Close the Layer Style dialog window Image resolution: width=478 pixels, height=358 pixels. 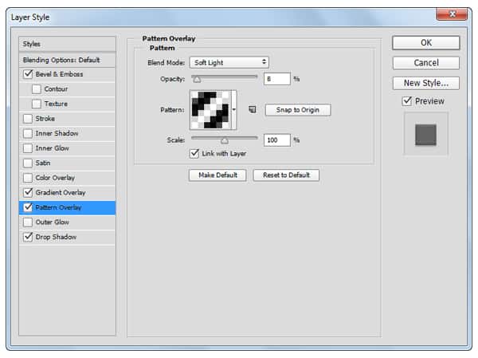coord(453,14)
